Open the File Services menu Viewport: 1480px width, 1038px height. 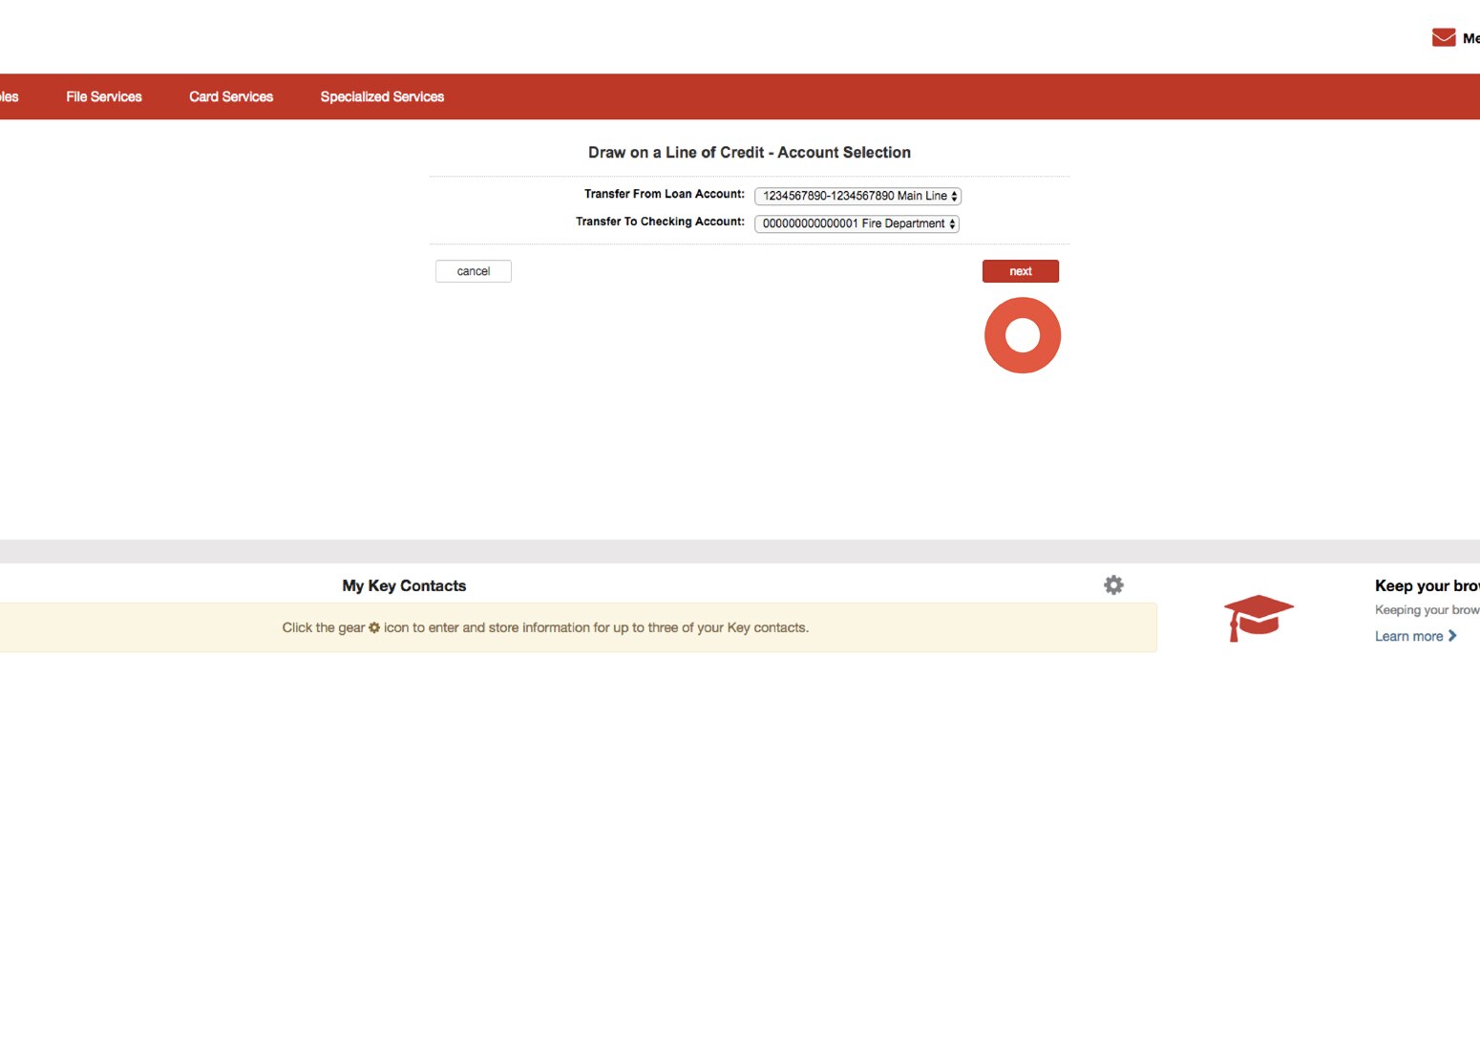point(103,95)
